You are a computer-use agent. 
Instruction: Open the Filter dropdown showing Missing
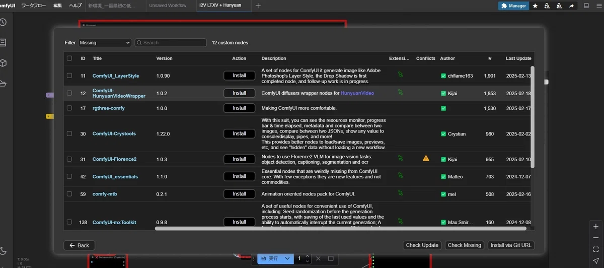104,43
